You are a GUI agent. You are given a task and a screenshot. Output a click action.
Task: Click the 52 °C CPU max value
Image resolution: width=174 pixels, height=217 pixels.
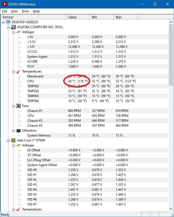pos(126,81)
